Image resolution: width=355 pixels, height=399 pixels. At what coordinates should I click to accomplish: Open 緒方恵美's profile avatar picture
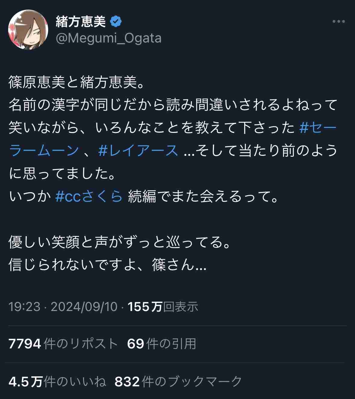pyautogui.click(x=28, y=30)
